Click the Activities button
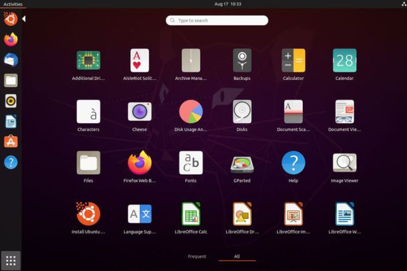Screen dimensions: 407x271 click(x=13, y=4)
